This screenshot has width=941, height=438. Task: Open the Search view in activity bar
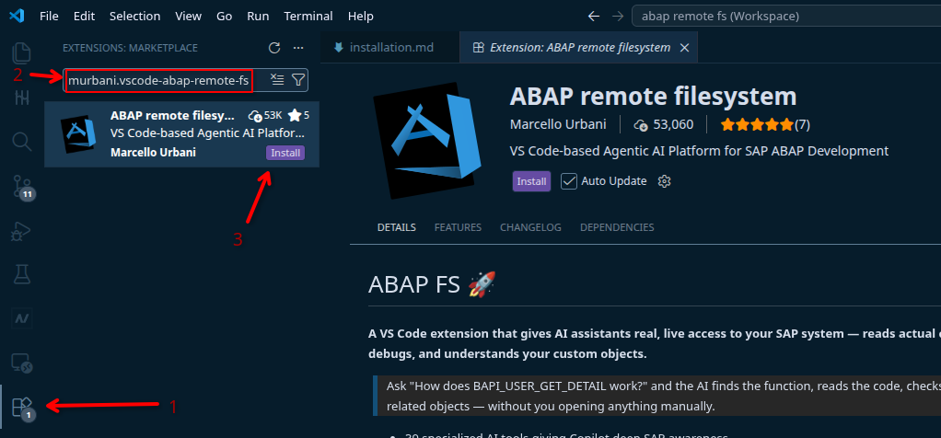pos(21,142)
